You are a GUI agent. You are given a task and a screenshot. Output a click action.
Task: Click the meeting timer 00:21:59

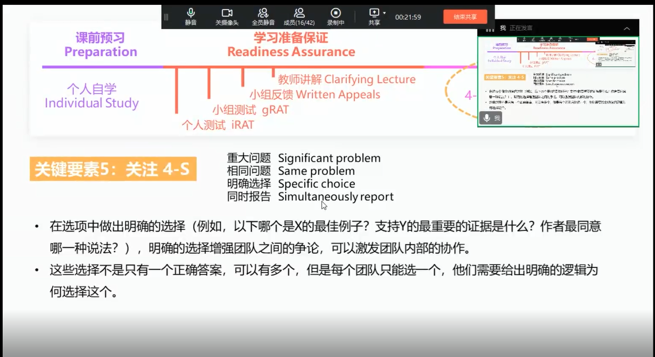tap(408, 17)
